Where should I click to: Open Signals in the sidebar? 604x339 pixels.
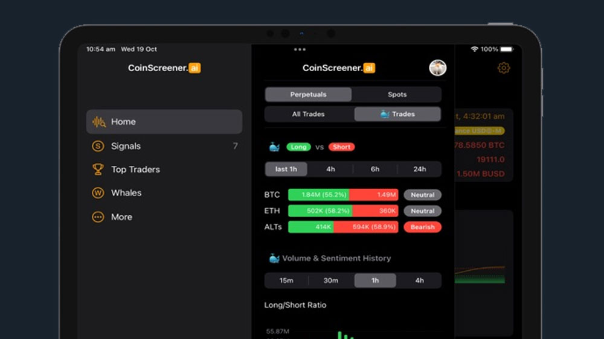click(164, 146)
